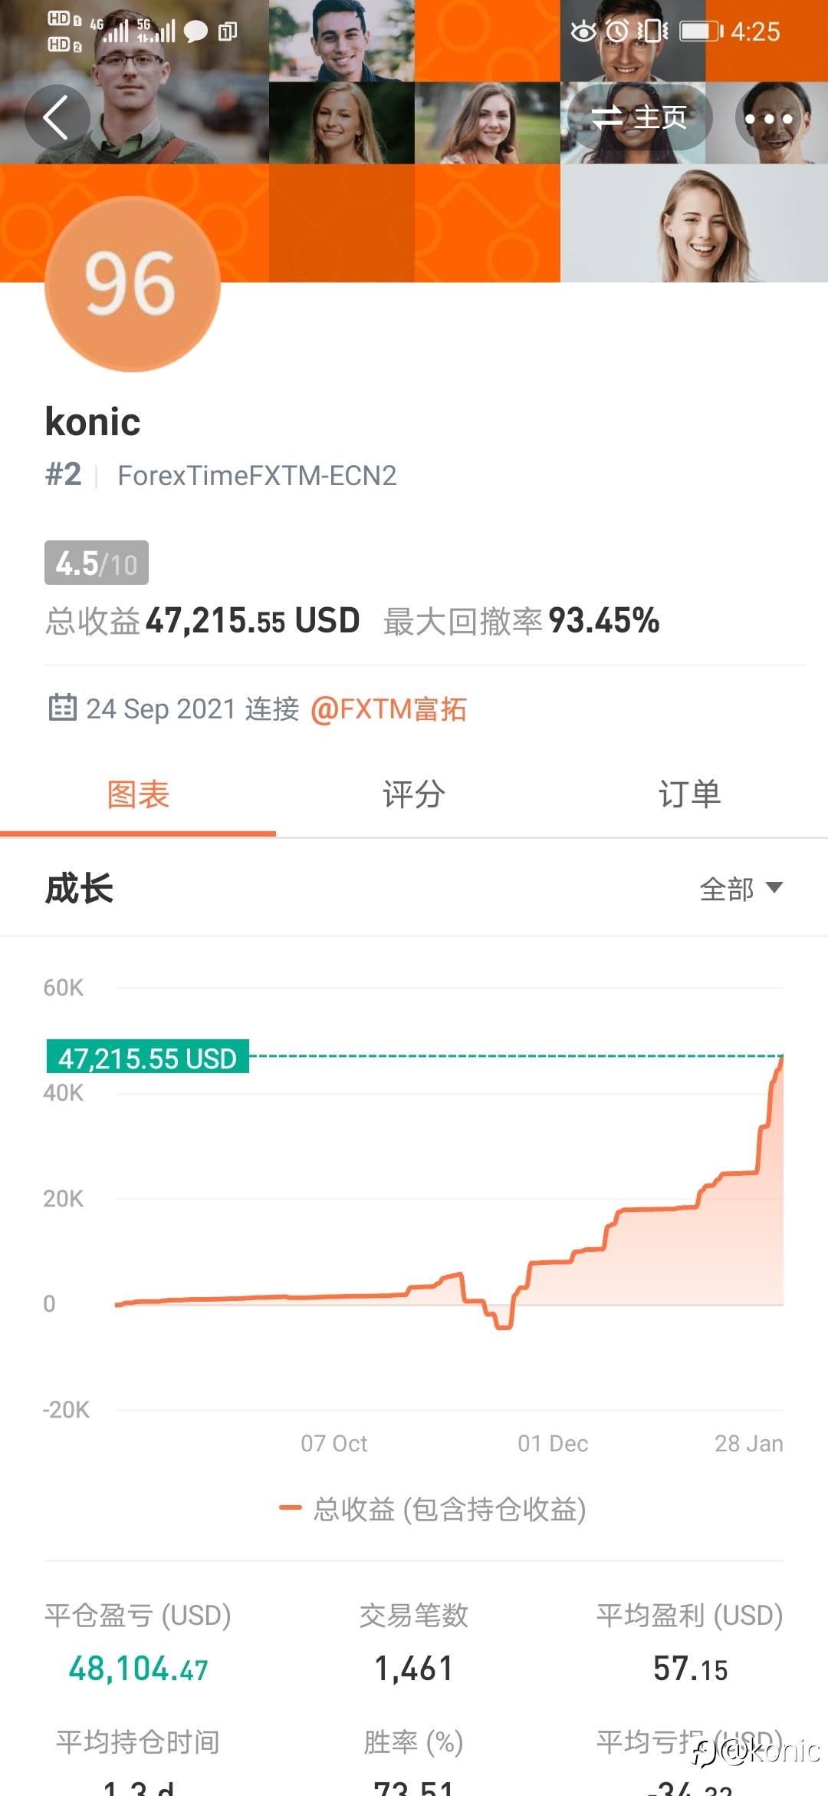Tap the 47,215.55 USD chart value label
828x1796 pixels.
tap(148, 1058)
